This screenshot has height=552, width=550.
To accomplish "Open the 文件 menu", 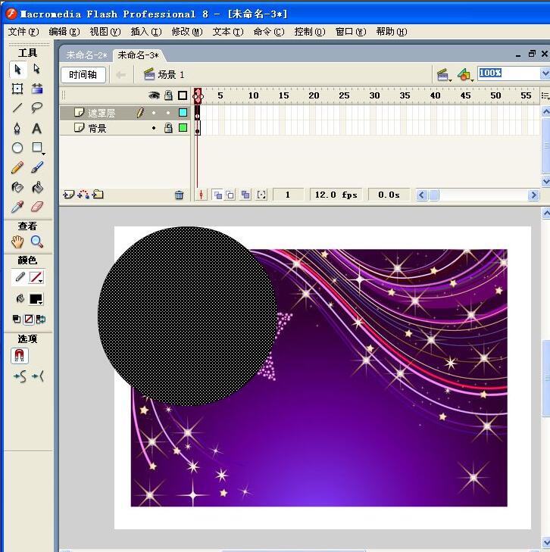I will 23,32.
